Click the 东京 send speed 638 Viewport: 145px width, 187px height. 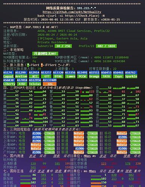click(114, 175)
